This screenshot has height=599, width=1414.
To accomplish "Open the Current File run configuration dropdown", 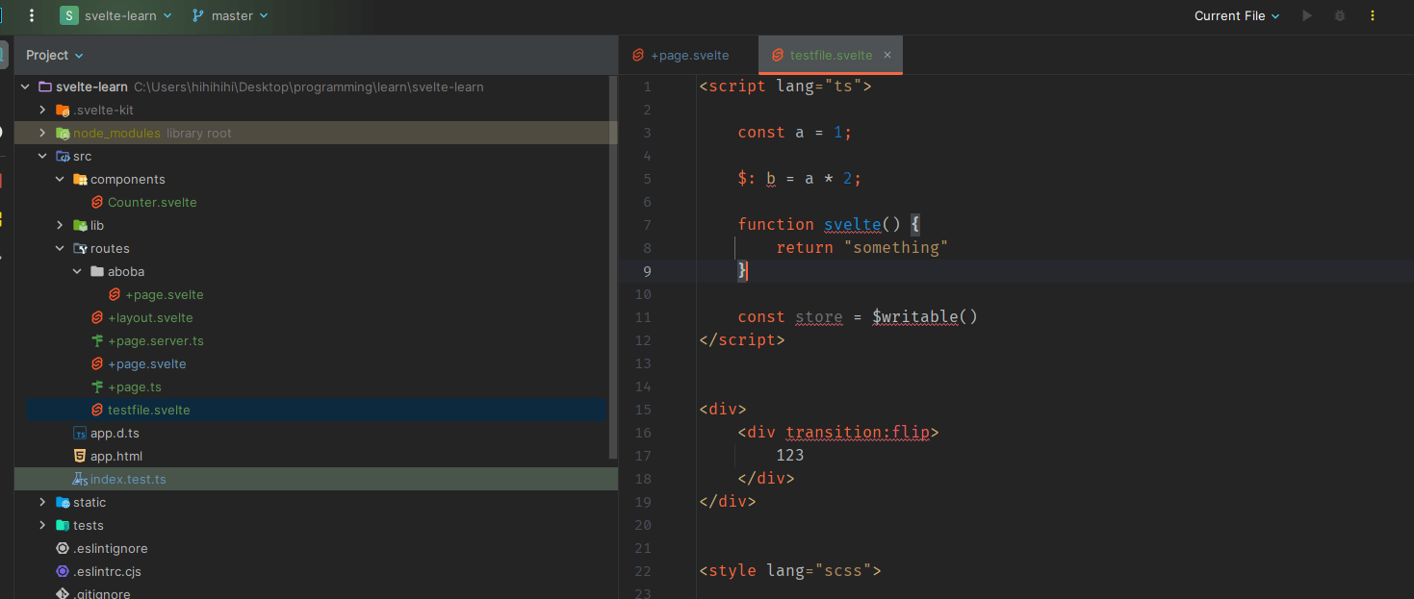I will 1237,15.
